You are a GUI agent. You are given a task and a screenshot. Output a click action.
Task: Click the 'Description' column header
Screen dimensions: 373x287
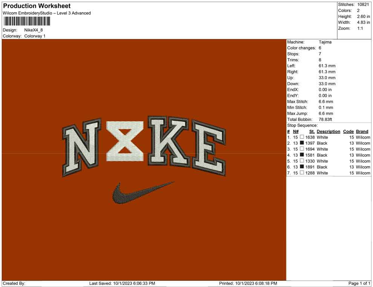[328, 131]
